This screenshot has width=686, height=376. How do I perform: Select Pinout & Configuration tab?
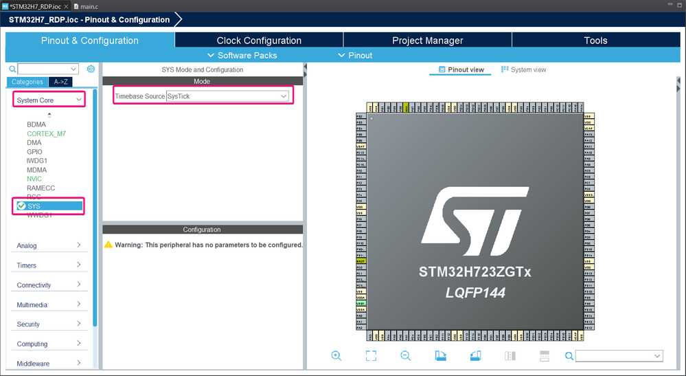point(90,41)
